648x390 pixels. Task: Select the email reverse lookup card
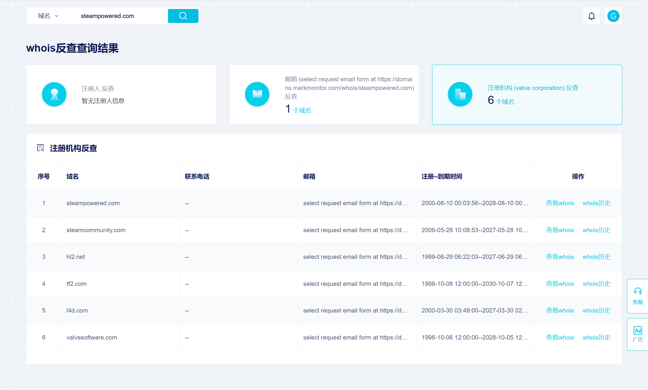coord(324,95)
